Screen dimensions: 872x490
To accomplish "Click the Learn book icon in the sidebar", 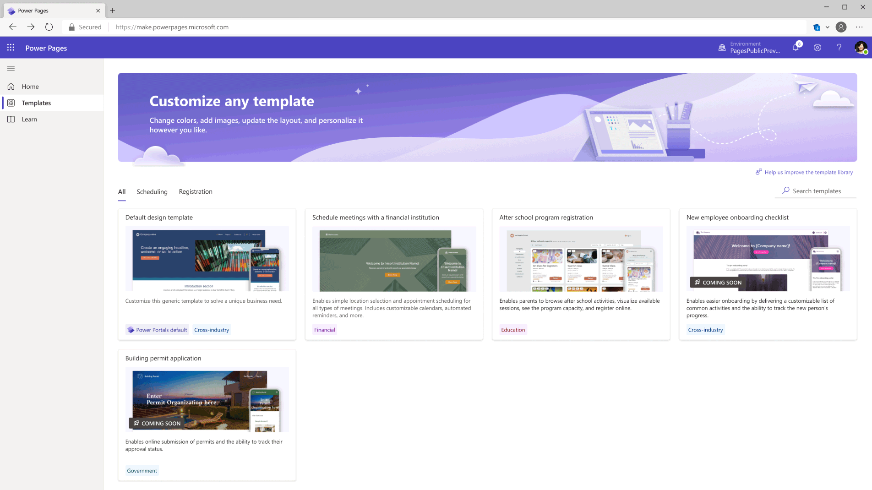I will [x=11, y=119].
